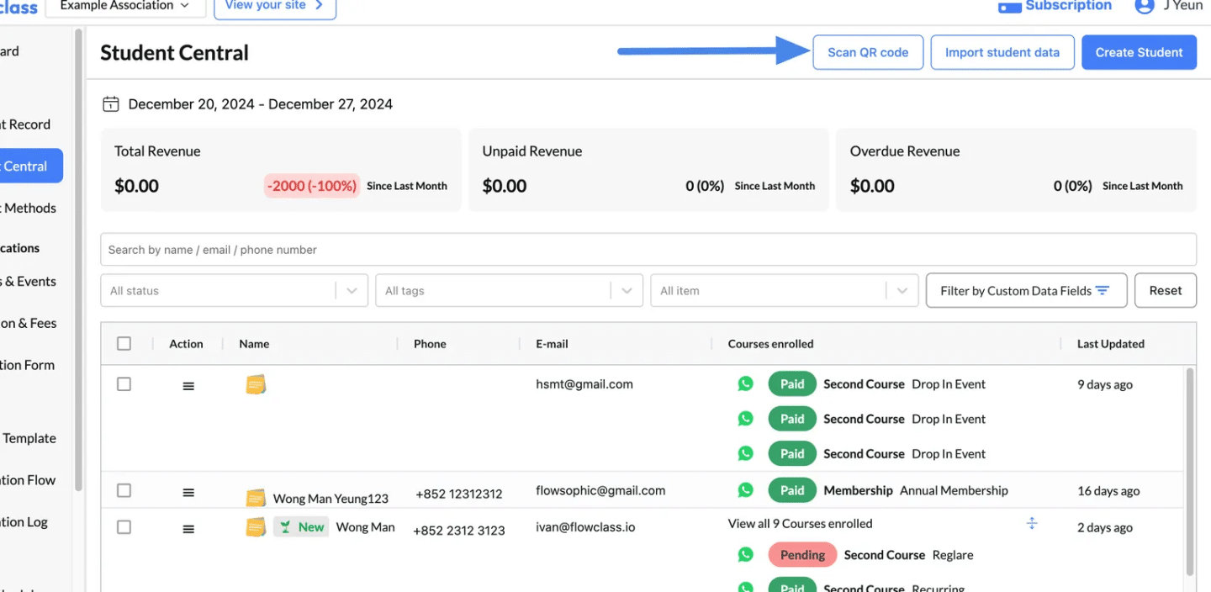Click the Subscription card icon
This screenshot has height=592, width=1211.
pos(1009,6)
